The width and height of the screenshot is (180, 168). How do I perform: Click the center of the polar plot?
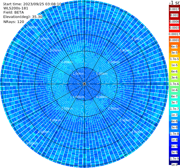click(84, 84)
